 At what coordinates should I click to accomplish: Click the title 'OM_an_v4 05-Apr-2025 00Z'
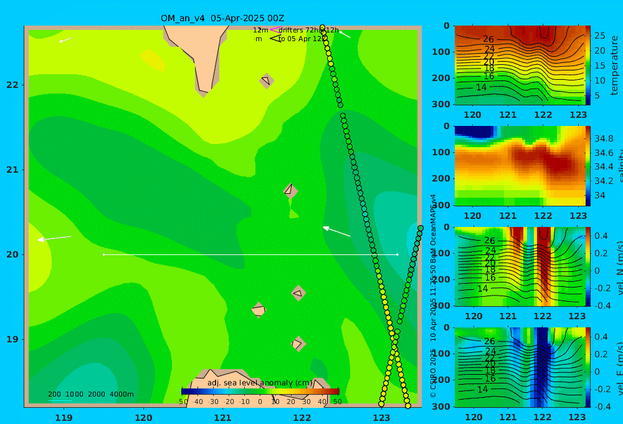click(222, 18)
